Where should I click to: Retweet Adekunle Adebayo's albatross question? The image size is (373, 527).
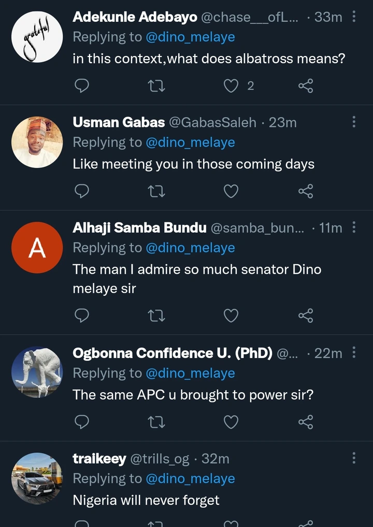156,86
